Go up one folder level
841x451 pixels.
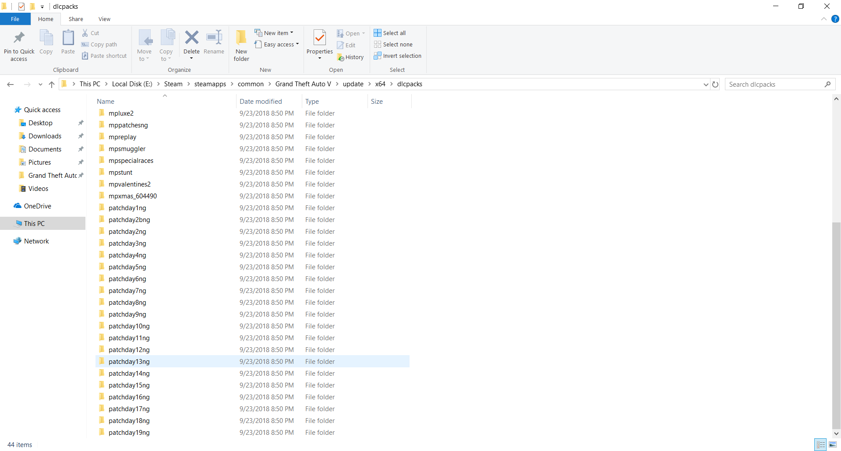(52, 85)
